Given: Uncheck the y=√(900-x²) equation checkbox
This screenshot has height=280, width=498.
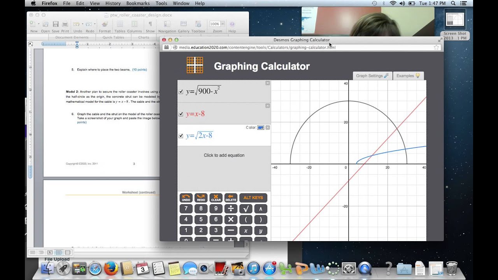Looking at the screenshot, I should pos(181,92).
